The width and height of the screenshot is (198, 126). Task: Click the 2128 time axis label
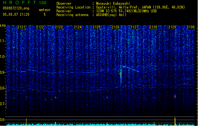click(x=153, y=27)
